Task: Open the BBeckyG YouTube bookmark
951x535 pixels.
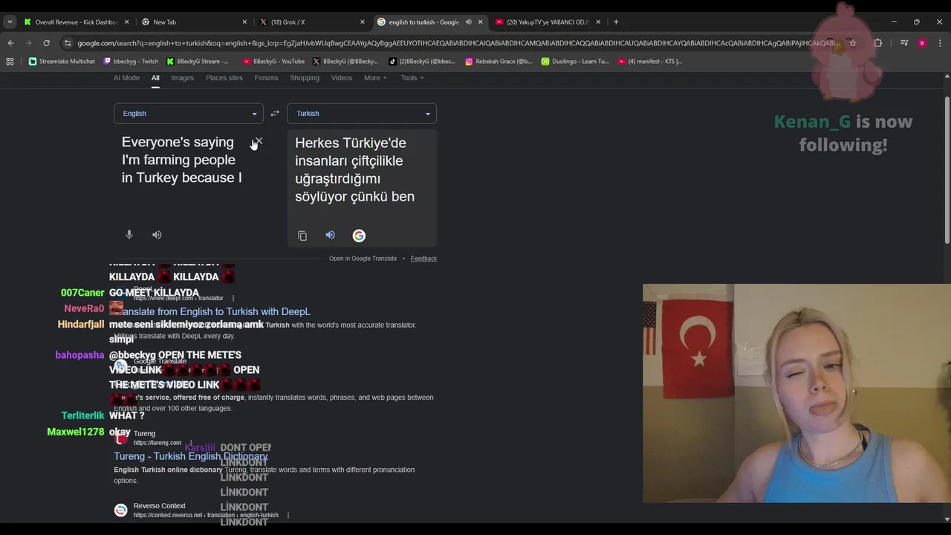Action: pyautogui.click(x=273, y=62)
